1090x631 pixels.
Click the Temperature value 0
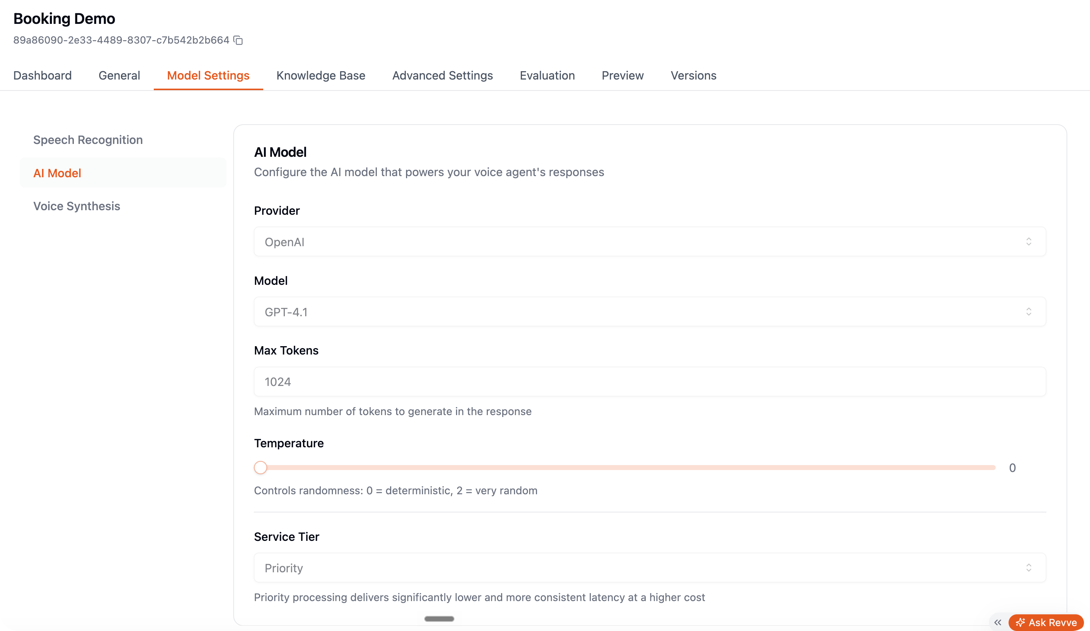click(1012, 468)
